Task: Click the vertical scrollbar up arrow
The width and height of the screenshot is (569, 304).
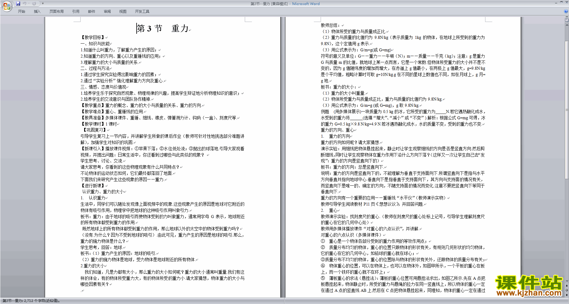Action: pyautogui.click(x=567, y=25)
